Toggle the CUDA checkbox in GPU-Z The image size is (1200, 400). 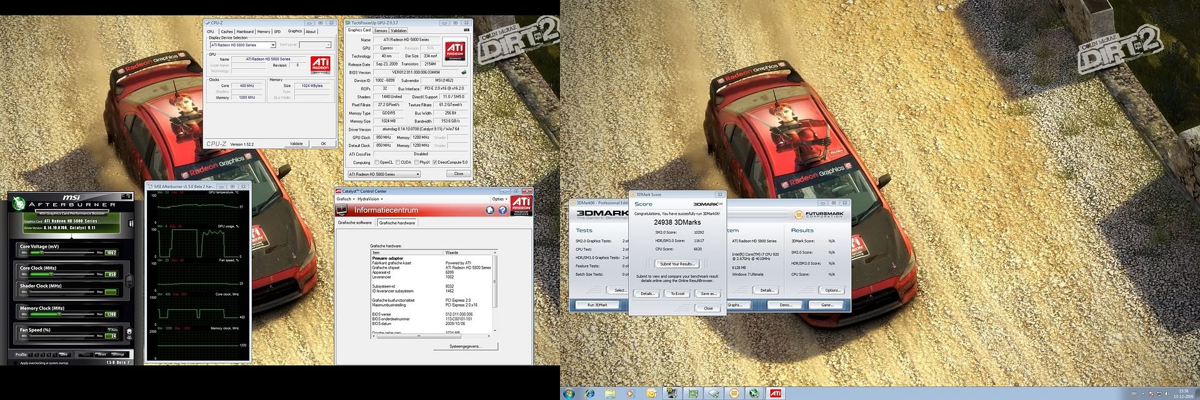(397, 162)
